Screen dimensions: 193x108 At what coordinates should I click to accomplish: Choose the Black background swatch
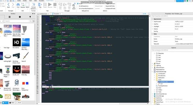click(x=12, y=103)
